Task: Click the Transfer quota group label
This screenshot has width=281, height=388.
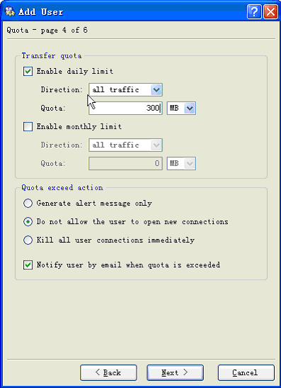Action: pos(52,55)
